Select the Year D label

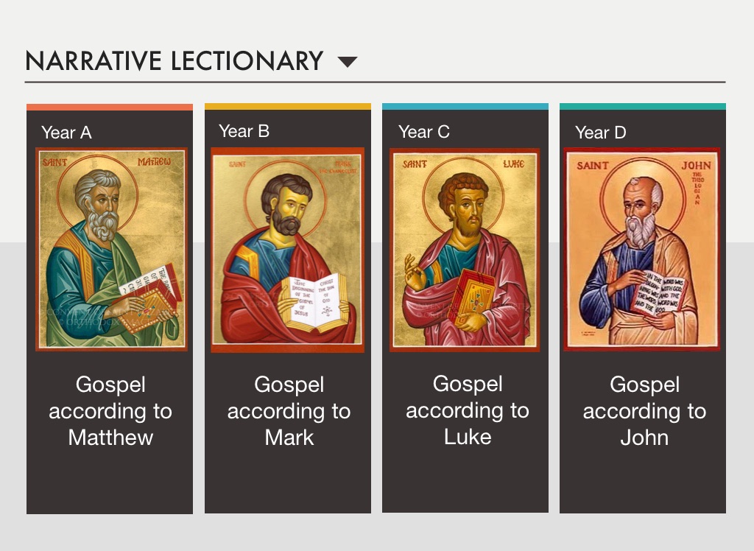(x=601, y=133)
